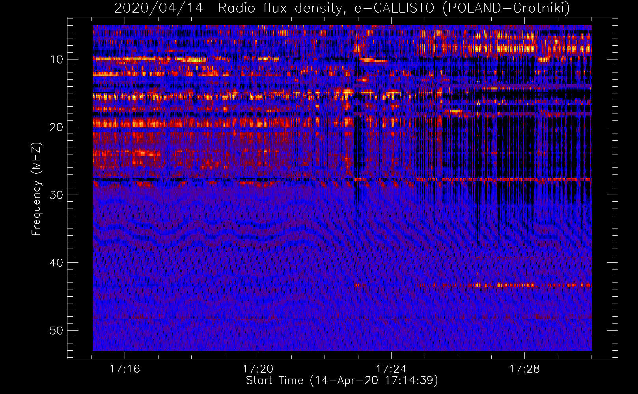The width and height of the screenshot is (638, 394).
Task: Click the 20 MHz frequency tick label
Action: 56,127
